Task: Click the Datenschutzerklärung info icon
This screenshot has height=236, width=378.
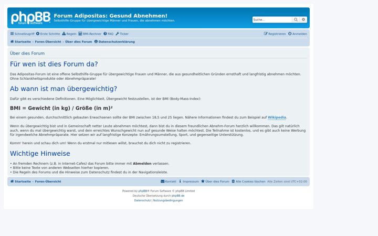Action: tap(96, 41)
